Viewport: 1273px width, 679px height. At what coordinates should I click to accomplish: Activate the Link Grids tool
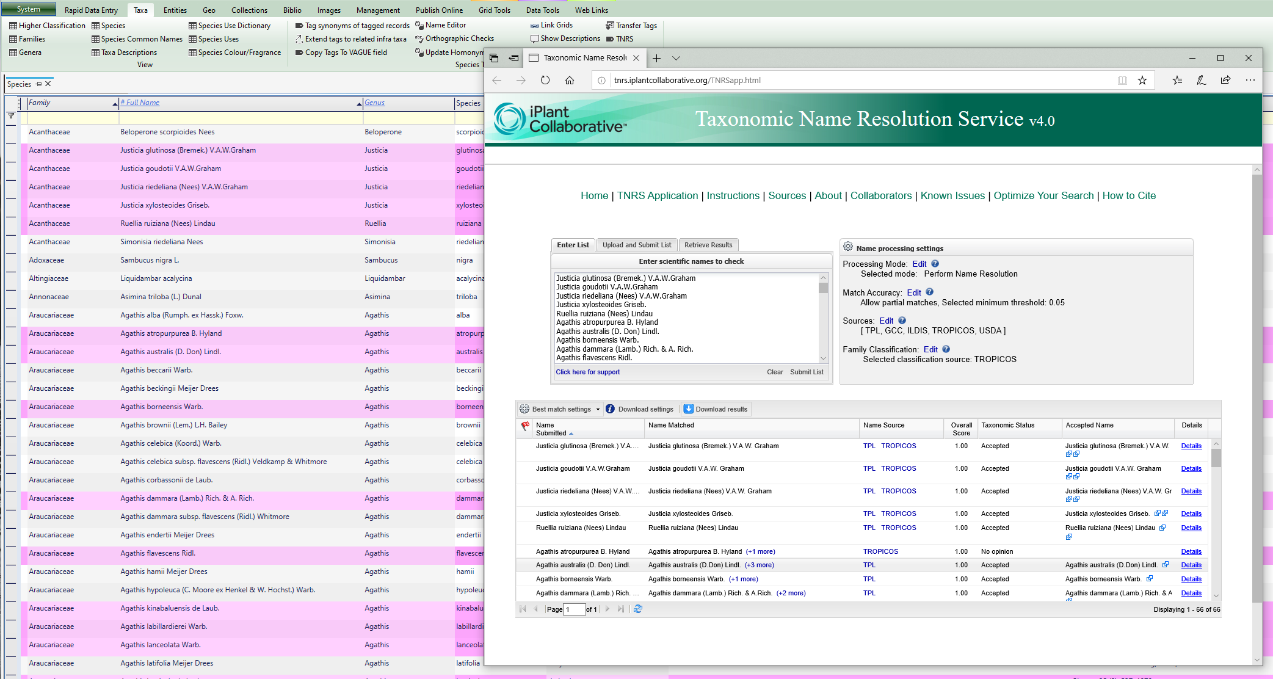click(551, 25)
